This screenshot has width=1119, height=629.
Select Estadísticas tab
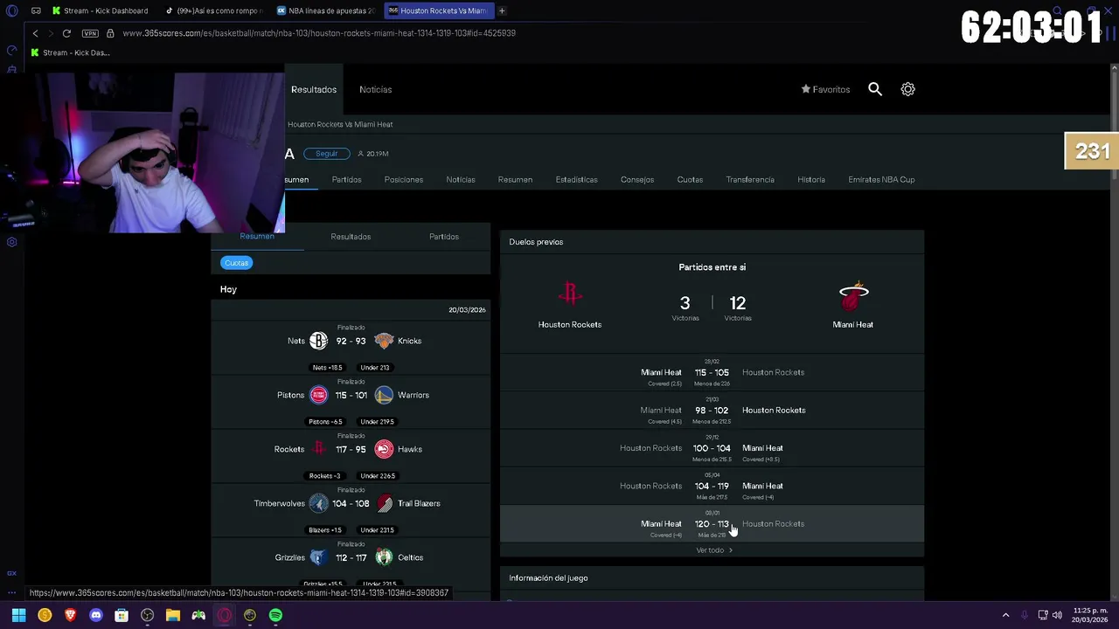tap(577, 180)
